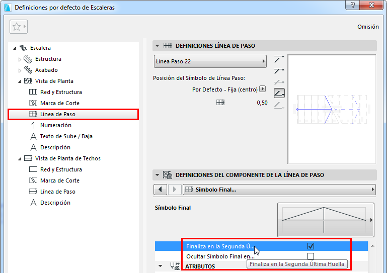
Task: Click the offset icon beside 0,50
Action: pos(220,103)
